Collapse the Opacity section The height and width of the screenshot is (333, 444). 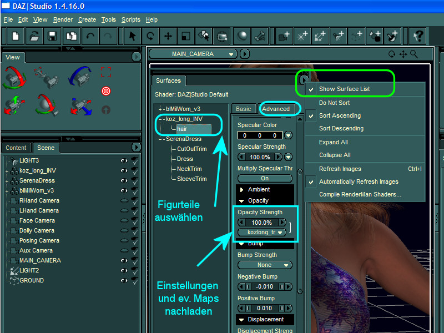[x=241, y=201]
